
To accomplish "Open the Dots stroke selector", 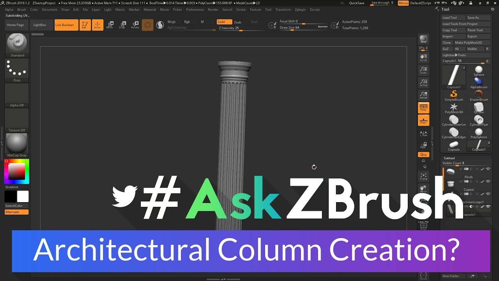I will (17, 71).
